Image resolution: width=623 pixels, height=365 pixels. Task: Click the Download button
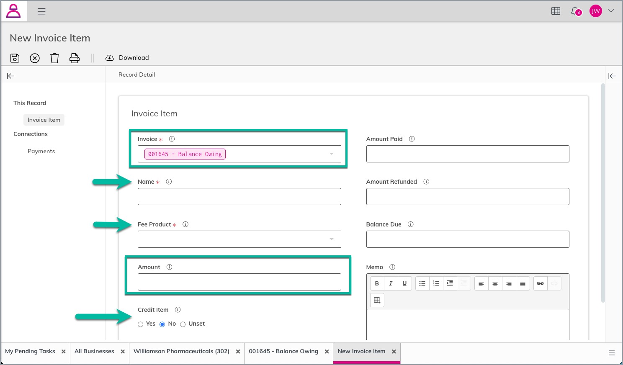click(x=127, y=58)
